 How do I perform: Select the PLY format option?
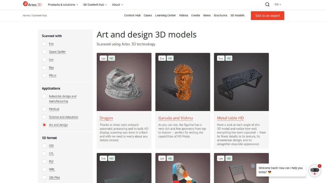pos(44,161)
